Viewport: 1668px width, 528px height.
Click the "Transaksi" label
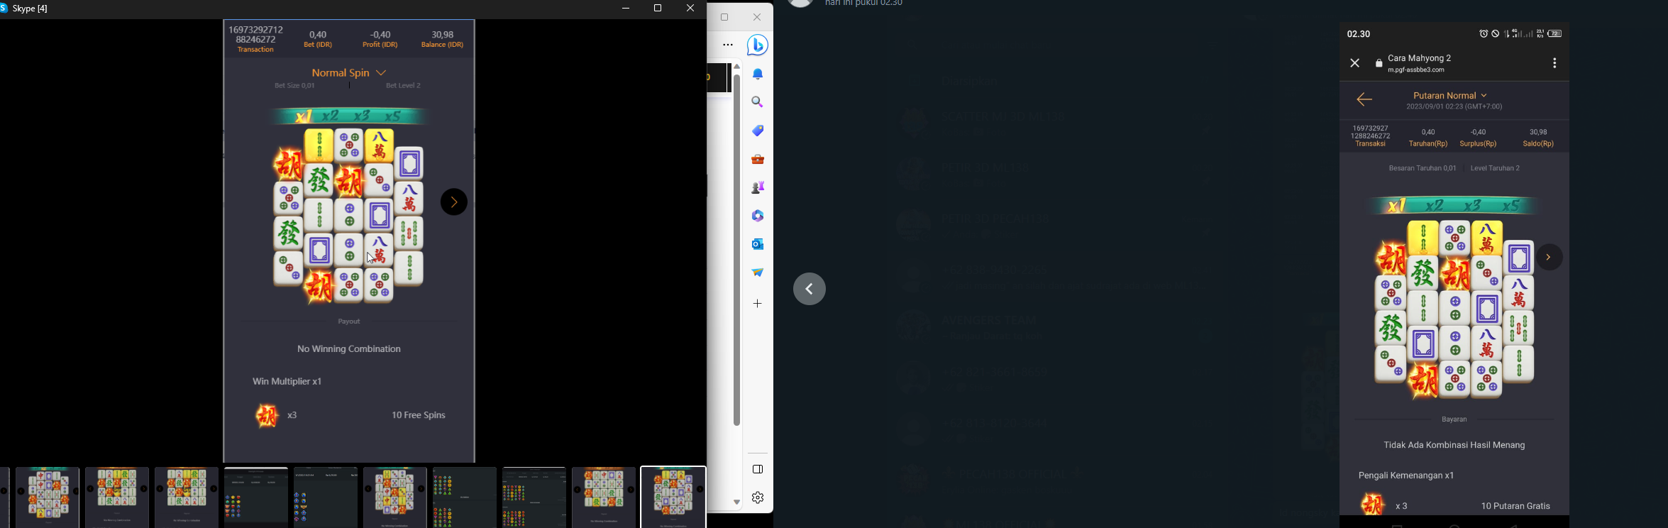coord(1370,144)
